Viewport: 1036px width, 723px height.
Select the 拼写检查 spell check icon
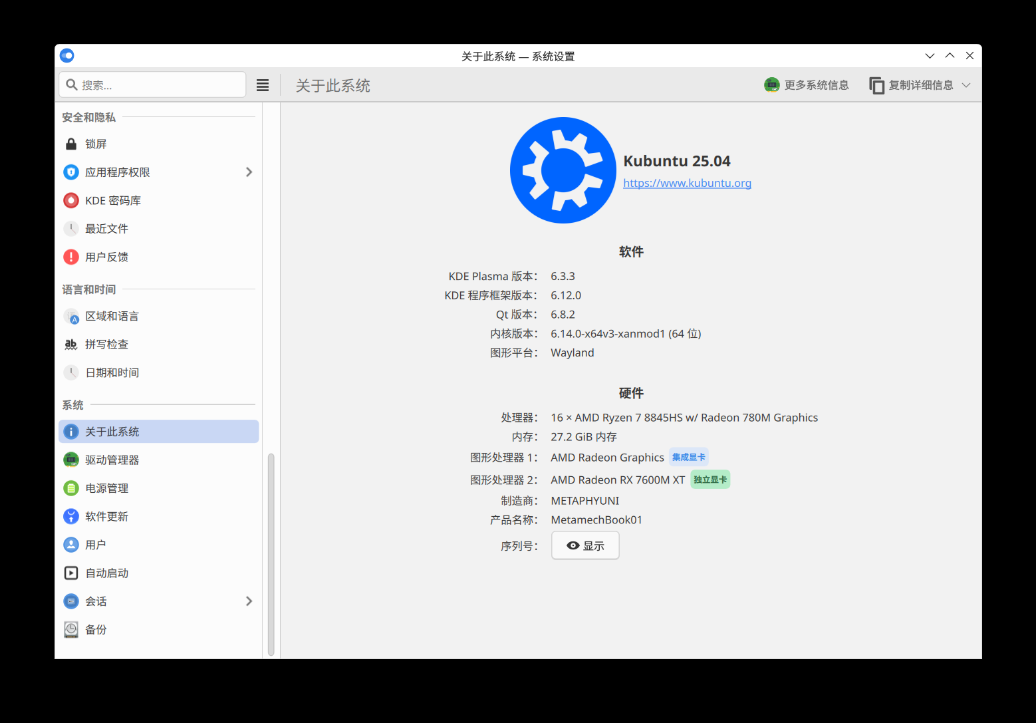coord(71,345)
